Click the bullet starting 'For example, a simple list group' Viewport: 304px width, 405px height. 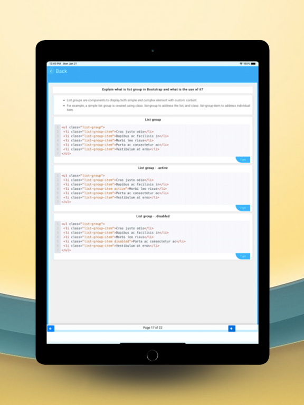tap(158, 108)
